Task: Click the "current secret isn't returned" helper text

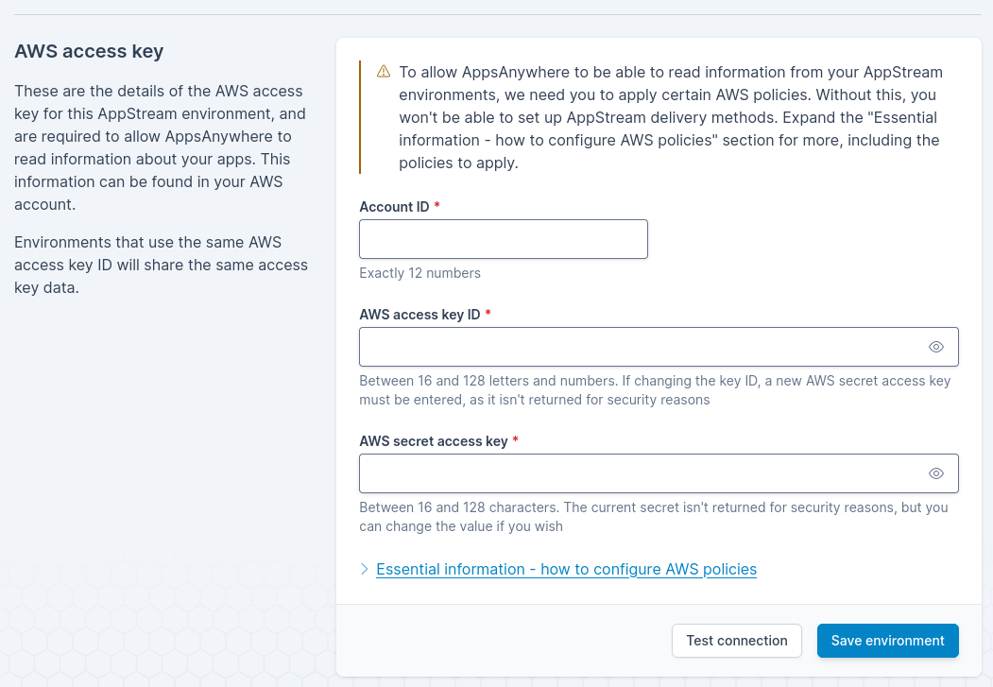Action: point(653,517)
